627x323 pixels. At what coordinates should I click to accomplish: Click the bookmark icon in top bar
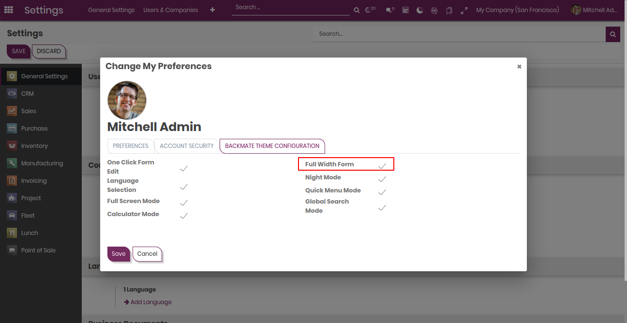point(449,10)
